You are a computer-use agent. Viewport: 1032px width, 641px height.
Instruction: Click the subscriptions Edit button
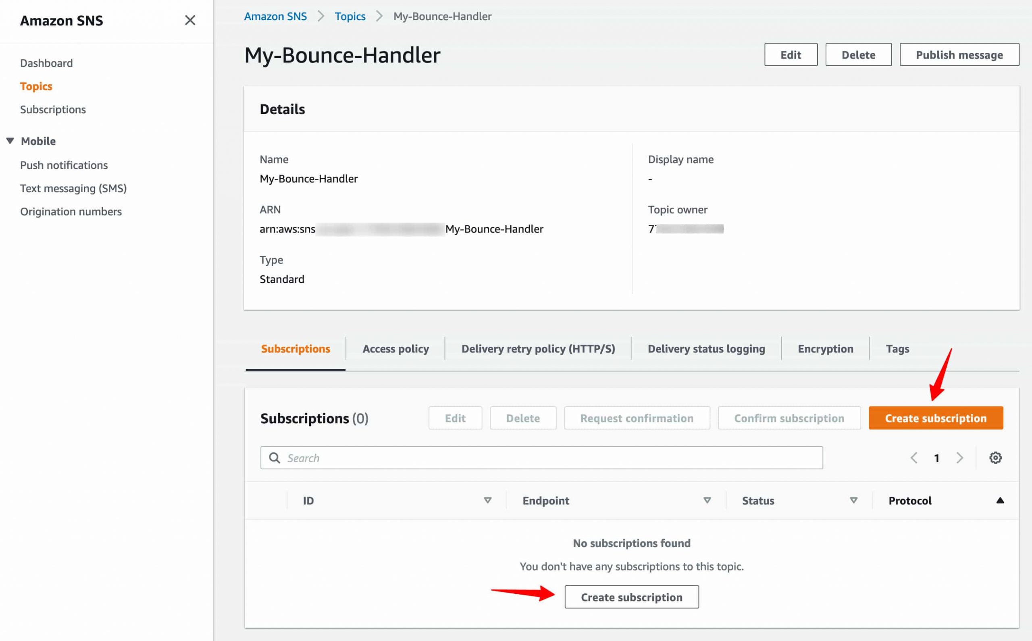click(455, 418)
